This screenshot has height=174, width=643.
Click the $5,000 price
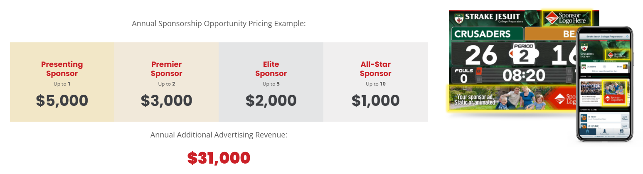[x=62, y=100]
